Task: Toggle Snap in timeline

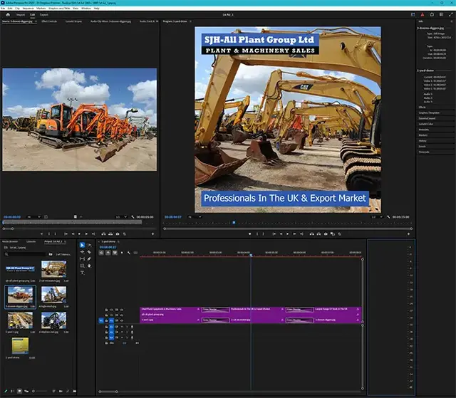Action: point(108,253)
